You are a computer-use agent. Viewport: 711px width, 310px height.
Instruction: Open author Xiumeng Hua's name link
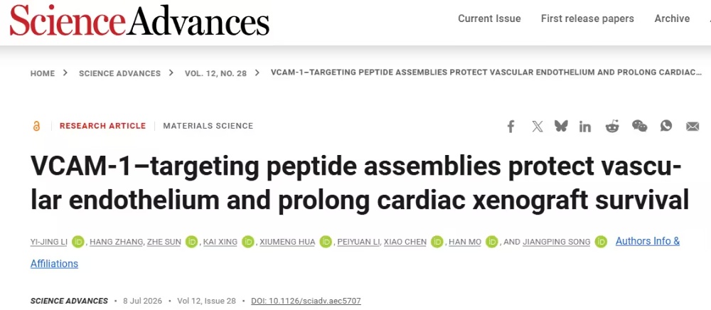point(287,242)
